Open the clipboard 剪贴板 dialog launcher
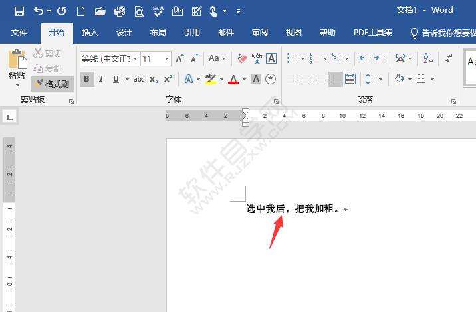 (x=71, y=102)
